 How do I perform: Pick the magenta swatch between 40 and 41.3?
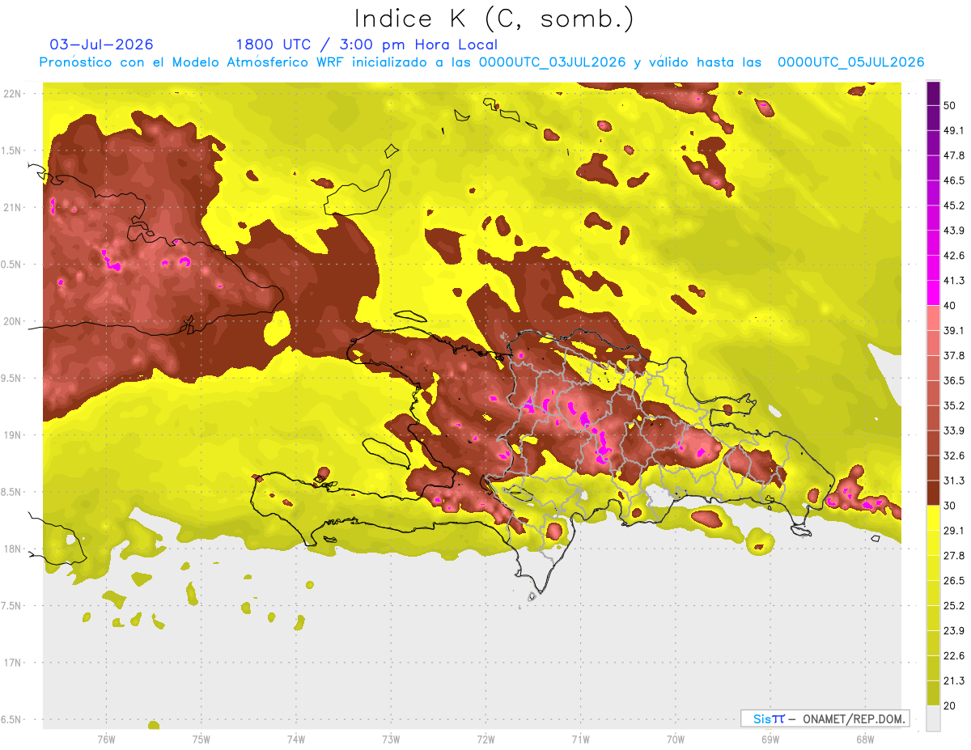(933, 293)
